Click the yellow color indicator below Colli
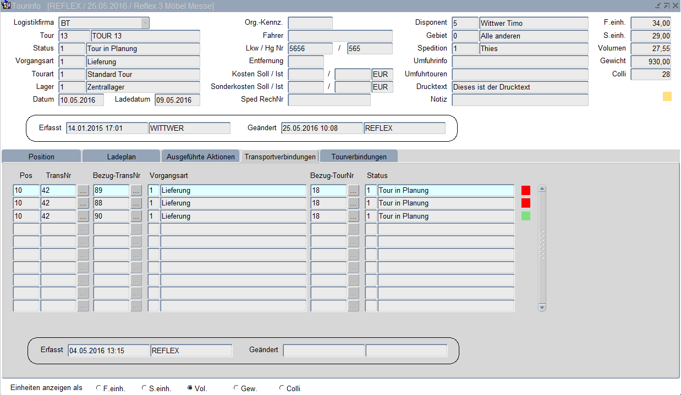The width and height of the screenshot is (681, 395). (x=667, y=97)
